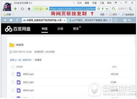Open the 游戏 dropdown arrow
This screenshot has width=137, height=99.
pos(119,14)
